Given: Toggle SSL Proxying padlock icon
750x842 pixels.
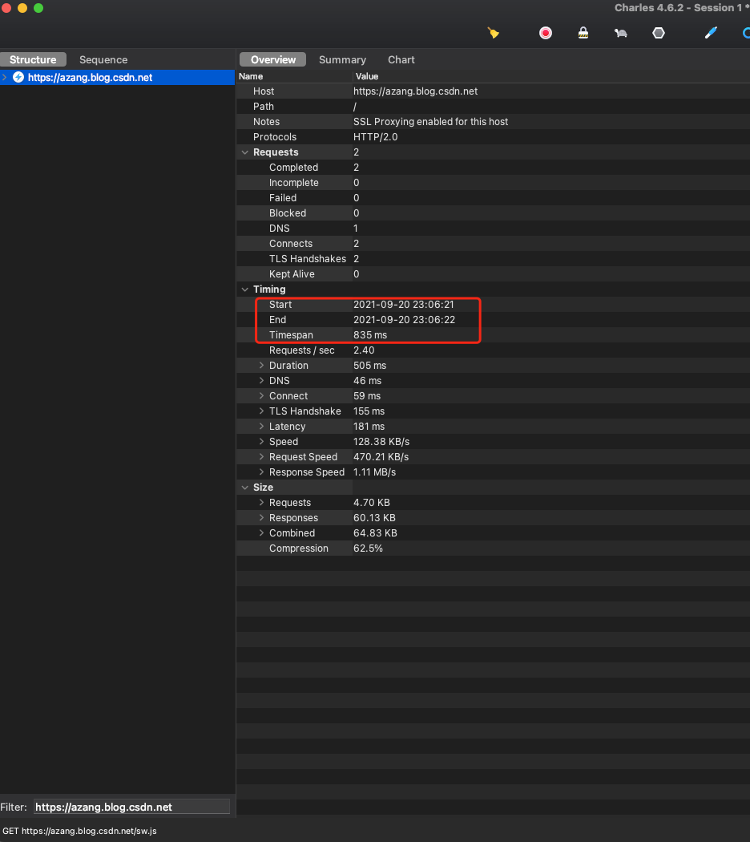Looking at the screenshot, I should (x=583, y=34).
